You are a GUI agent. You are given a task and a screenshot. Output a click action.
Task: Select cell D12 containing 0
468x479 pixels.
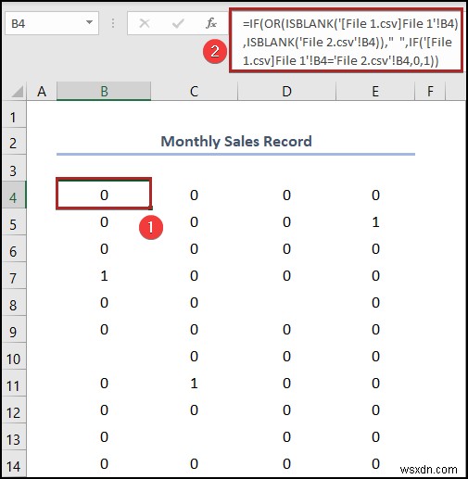click(286, 410)
